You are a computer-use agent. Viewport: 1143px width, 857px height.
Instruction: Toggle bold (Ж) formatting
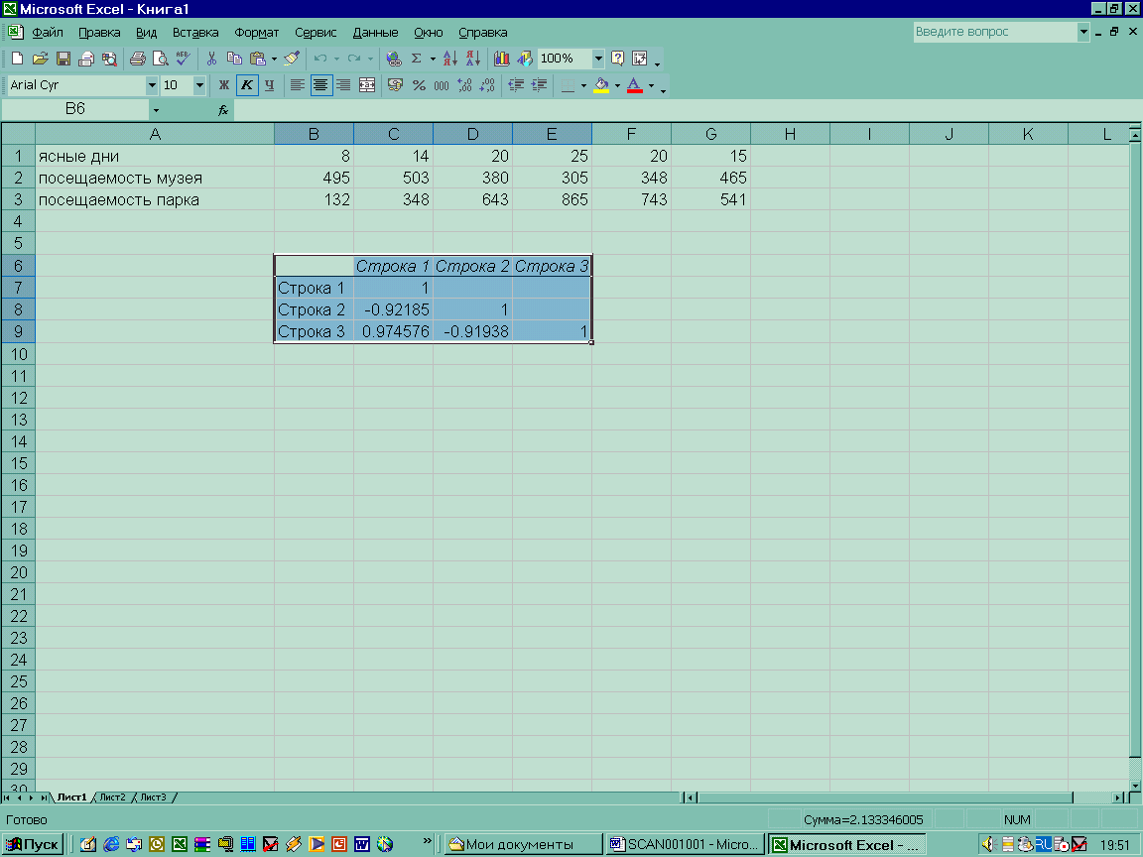click(224, 85)
